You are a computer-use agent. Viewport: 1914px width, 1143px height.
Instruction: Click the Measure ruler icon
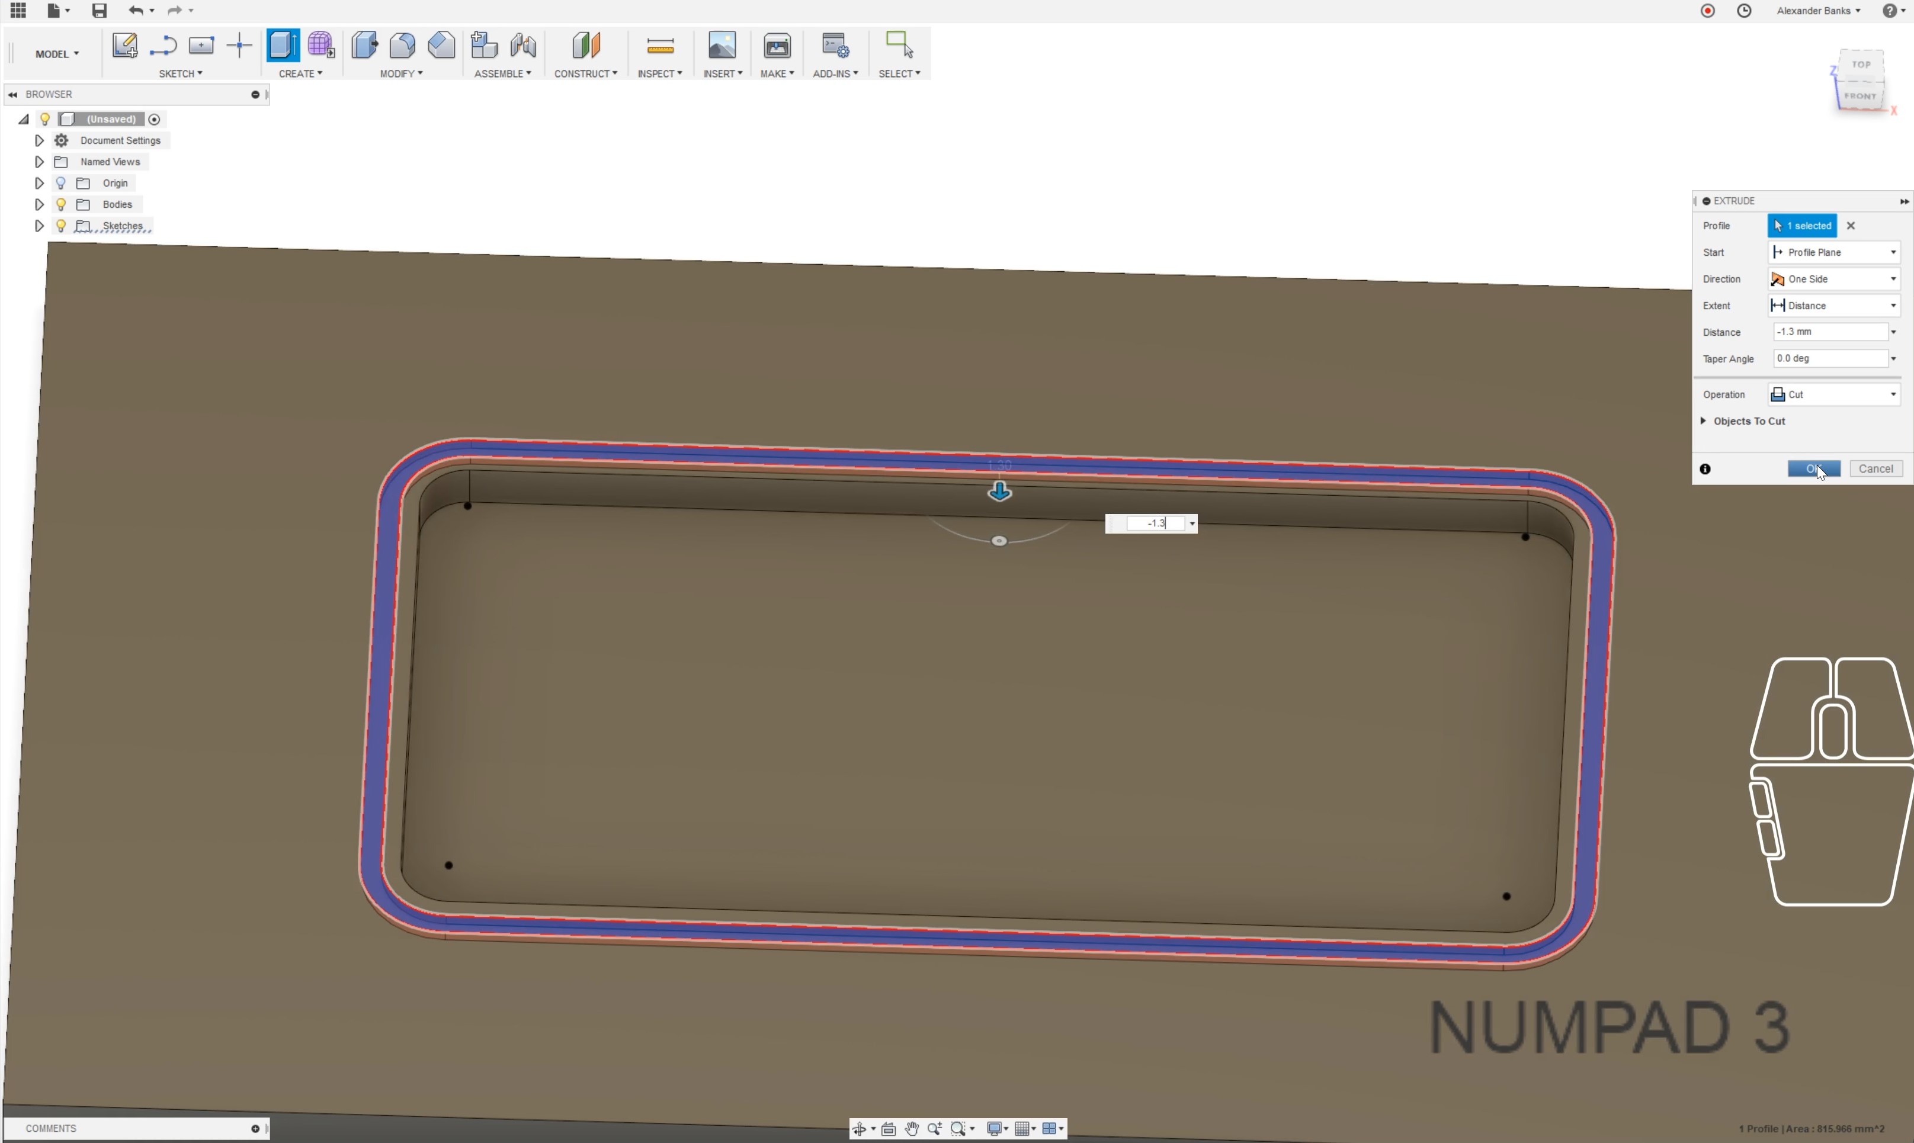tap(660, 47)
